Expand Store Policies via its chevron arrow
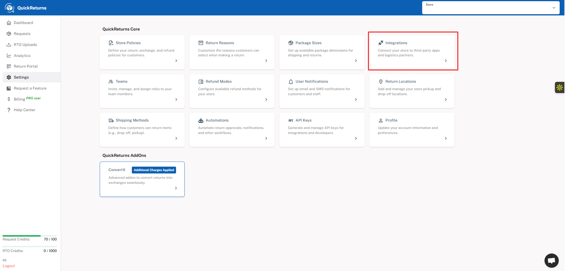The image size is (565, 271). click(176, 61)
